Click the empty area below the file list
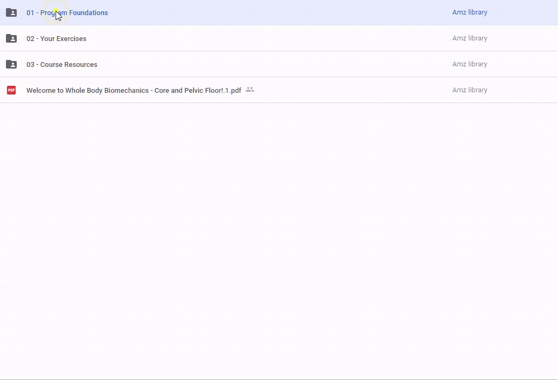This screenshot has height=380, width=558. (x=279, y=237)
